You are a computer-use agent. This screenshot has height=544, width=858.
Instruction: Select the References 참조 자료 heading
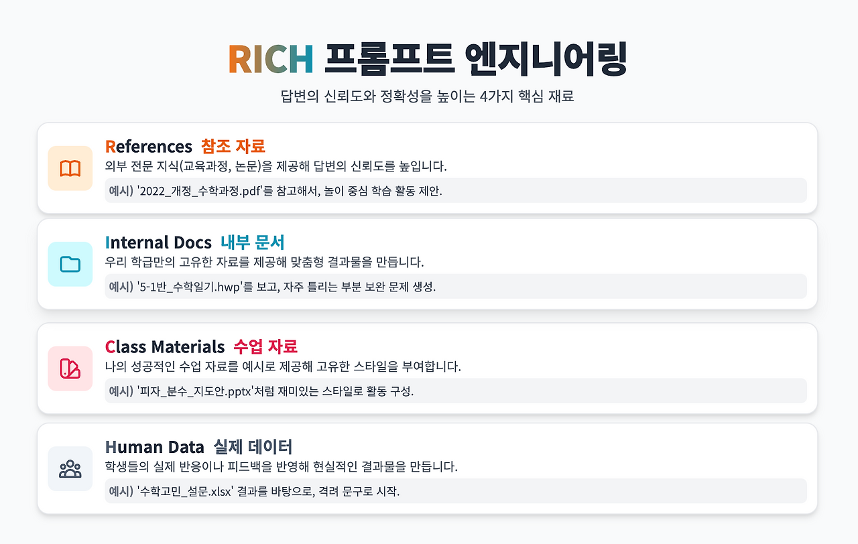(x=185, y=146)
